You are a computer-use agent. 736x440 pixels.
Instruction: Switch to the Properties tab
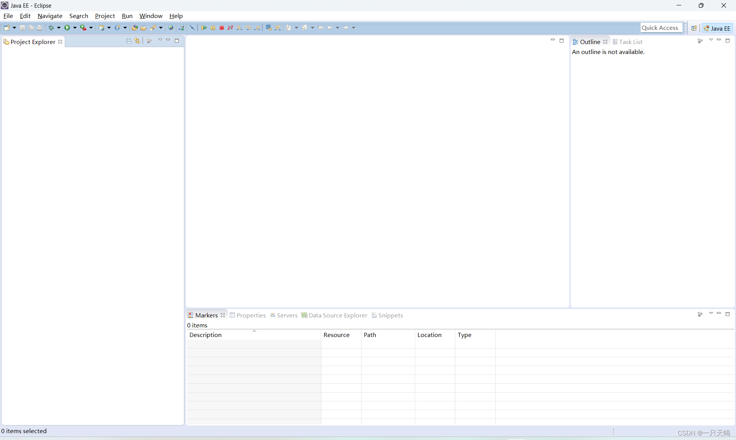pos(248,315)
